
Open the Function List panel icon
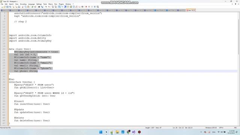point(76,7)
